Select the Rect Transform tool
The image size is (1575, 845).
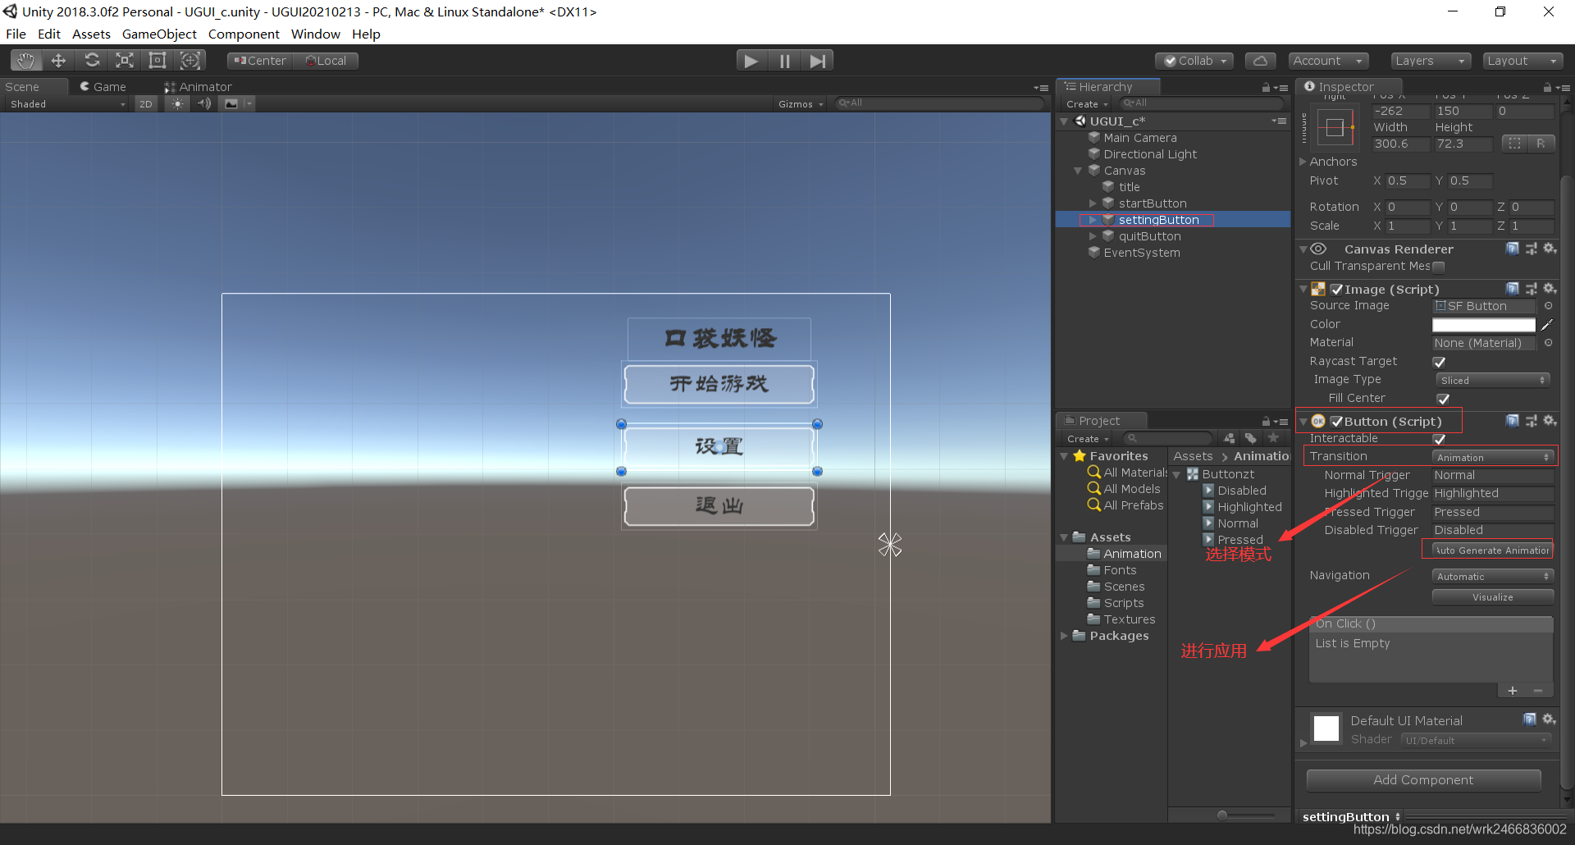157,61
